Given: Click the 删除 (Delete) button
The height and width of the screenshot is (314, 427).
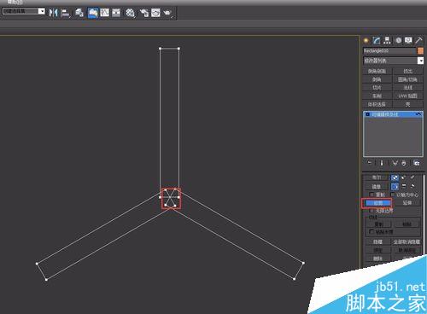Looking at the screenshot, I should click(377, 259).
